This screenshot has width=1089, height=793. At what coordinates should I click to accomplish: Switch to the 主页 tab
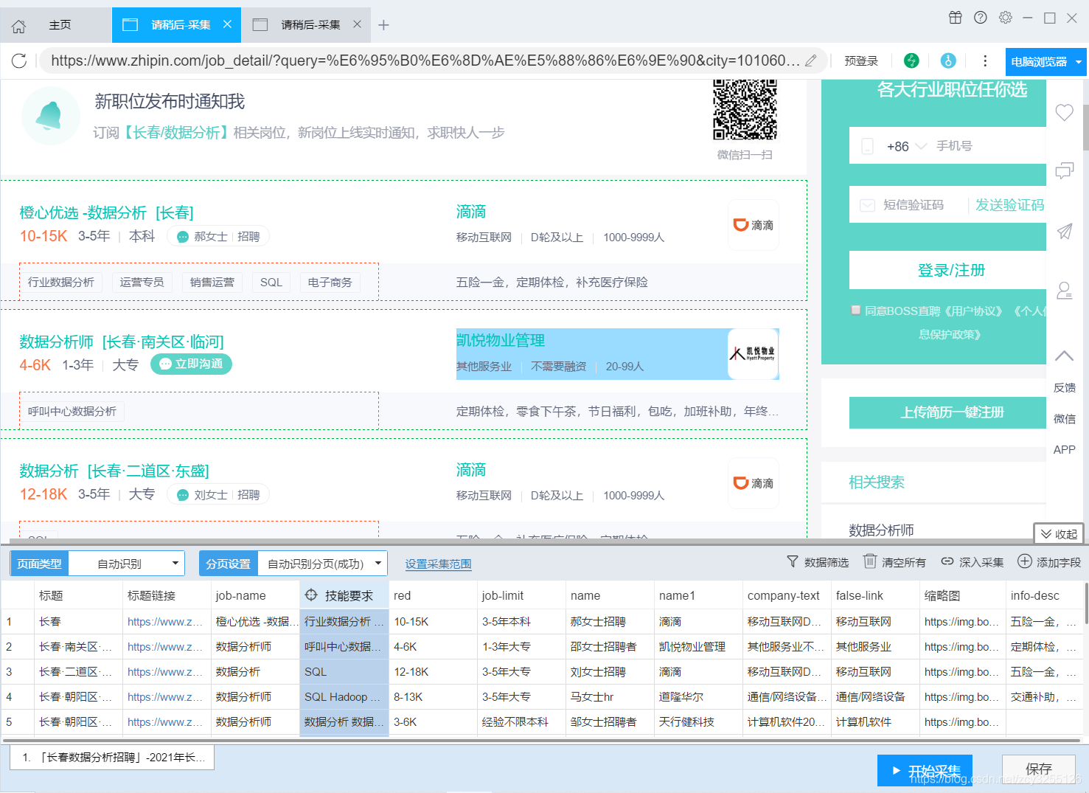click(x=60, y=25)
